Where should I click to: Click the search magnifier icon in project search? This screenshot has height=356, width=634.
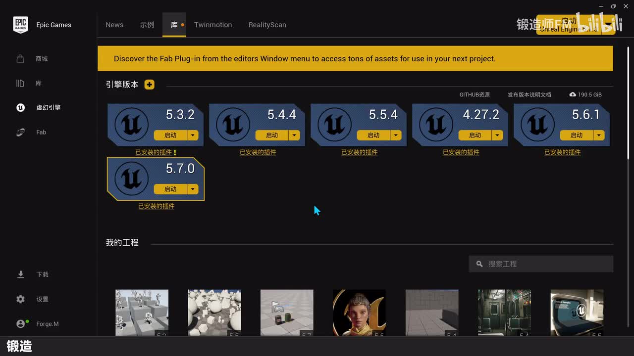pos(479,264)
